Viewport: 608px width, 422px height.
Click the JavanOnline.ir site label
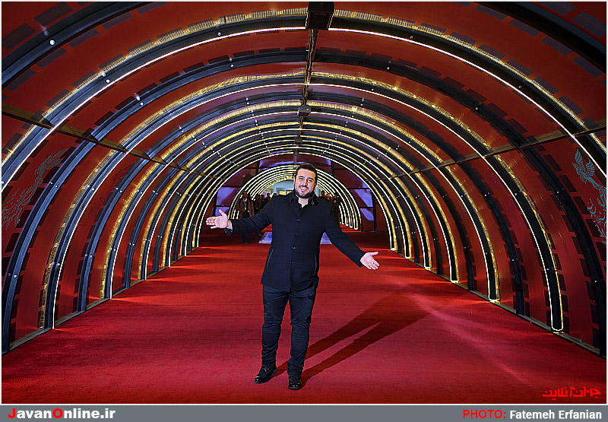[x=62, y=414]
